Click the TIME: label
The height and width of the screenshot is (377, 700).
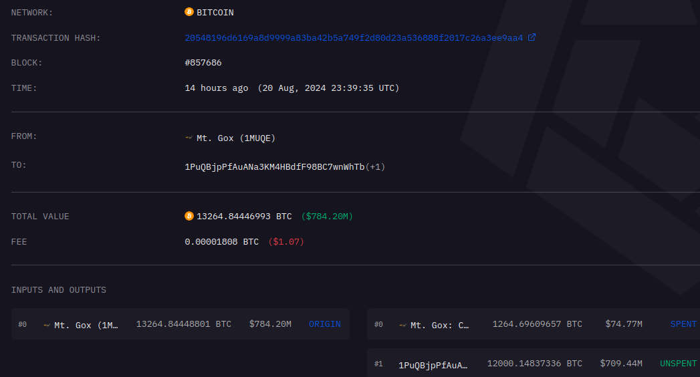pos(24,88)
